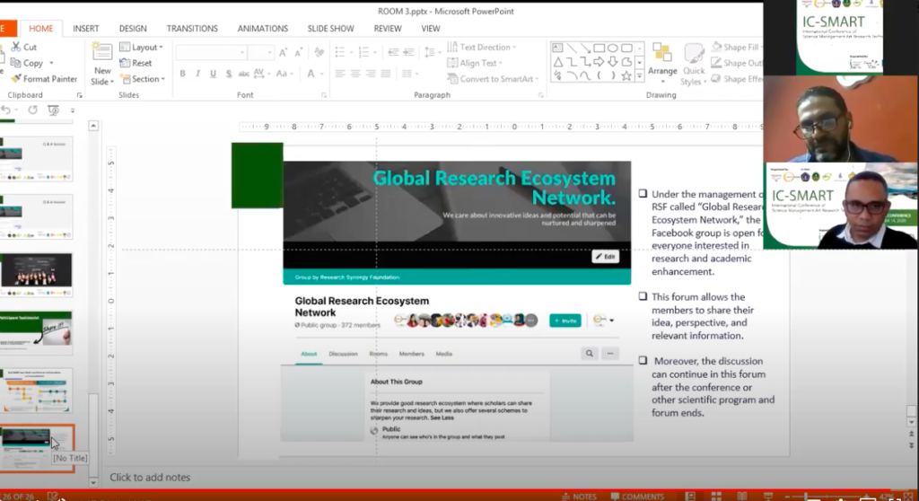Open the INSERT ribbon tab
The width and height of the screenshot is (919, 501).
pyautogui.click(x=85, y=28)
